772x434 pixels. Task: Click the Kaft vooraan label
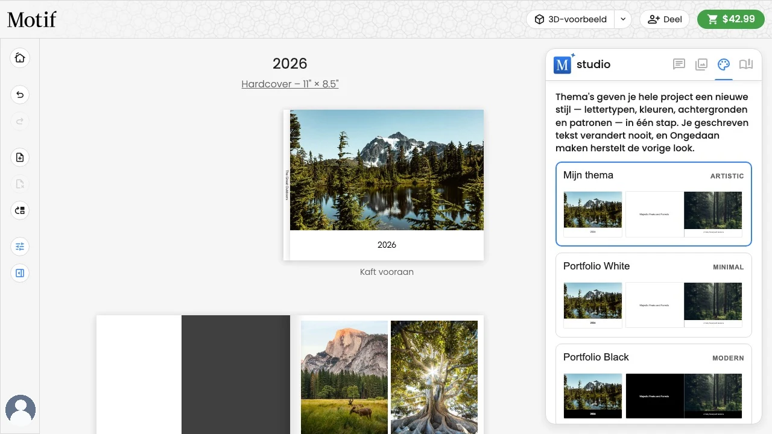[x=387, y=272]
